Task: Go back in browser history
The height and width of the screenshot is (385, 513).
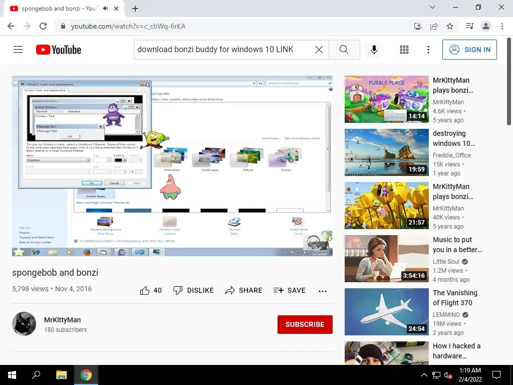Action: coord(11,26)
